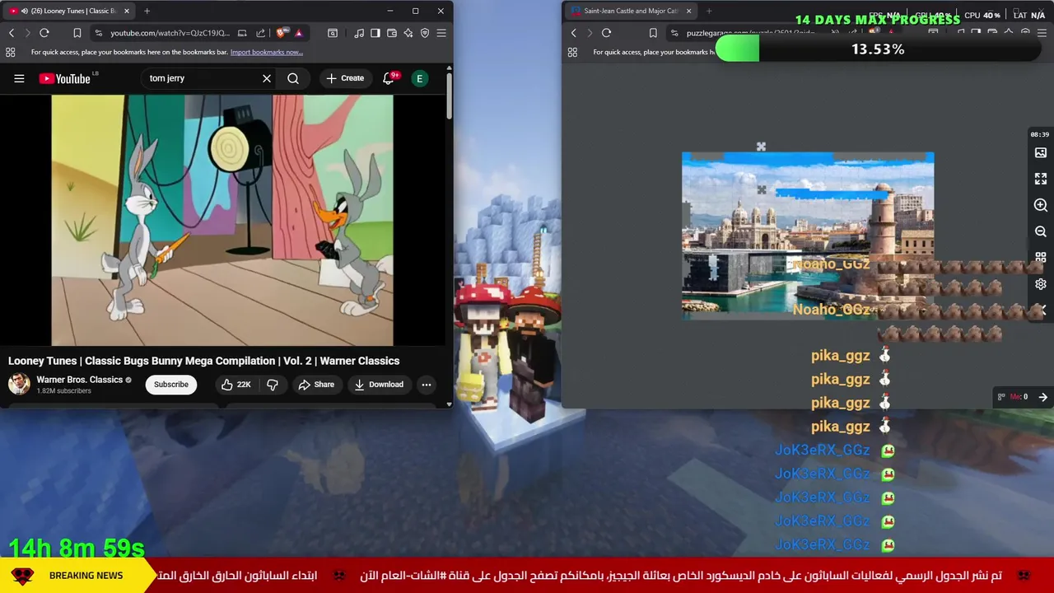Mute the audio on the Looney Tunes tab
This screenshot has width=1054, height=593.
pyautogui.click(x=25, y=11)
